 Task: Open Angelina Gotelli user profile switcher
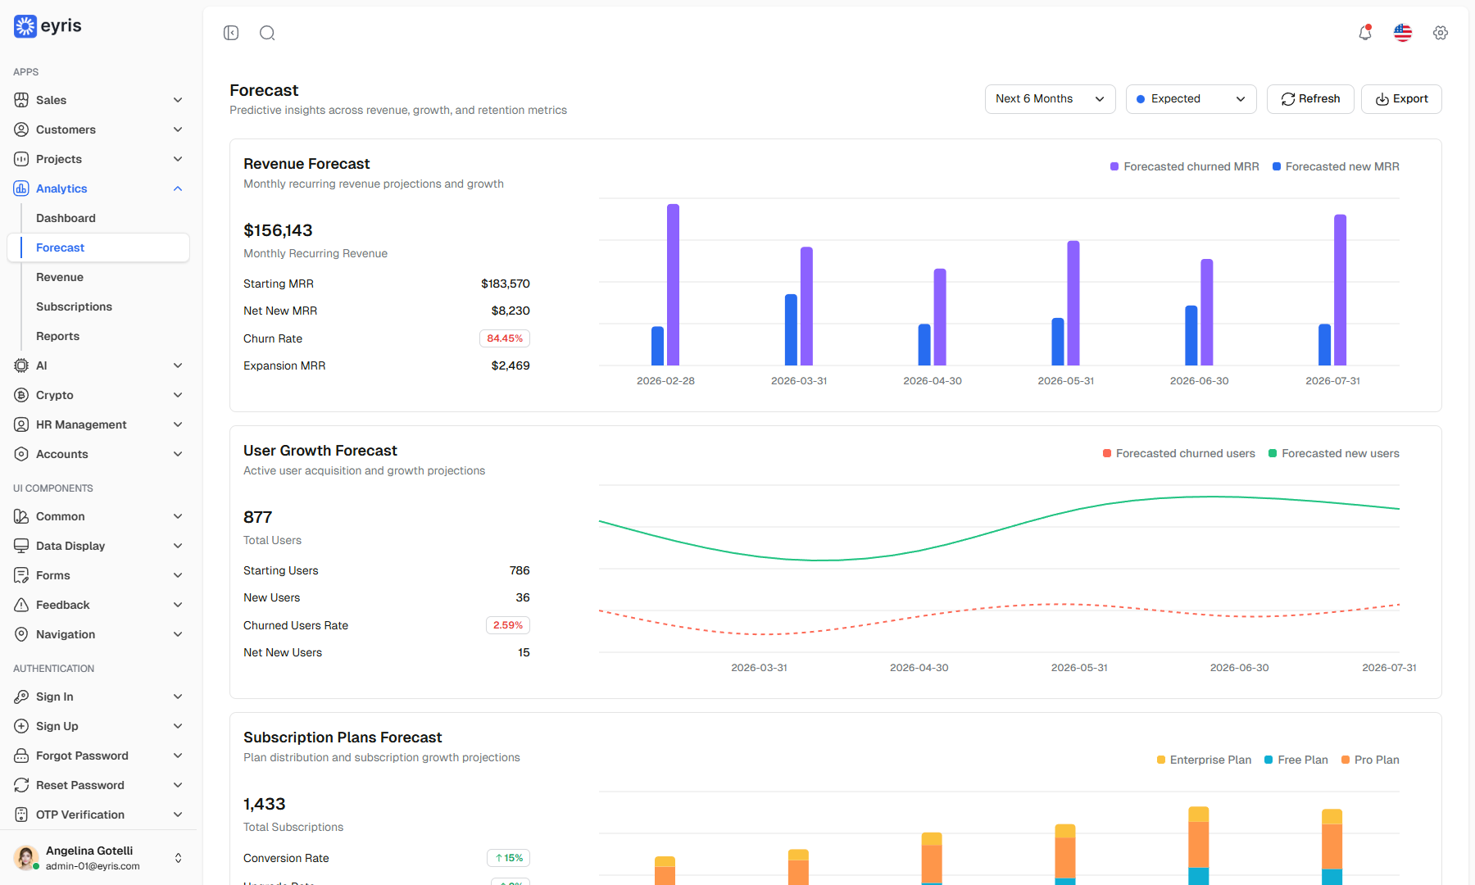click(x=98, y=858)
